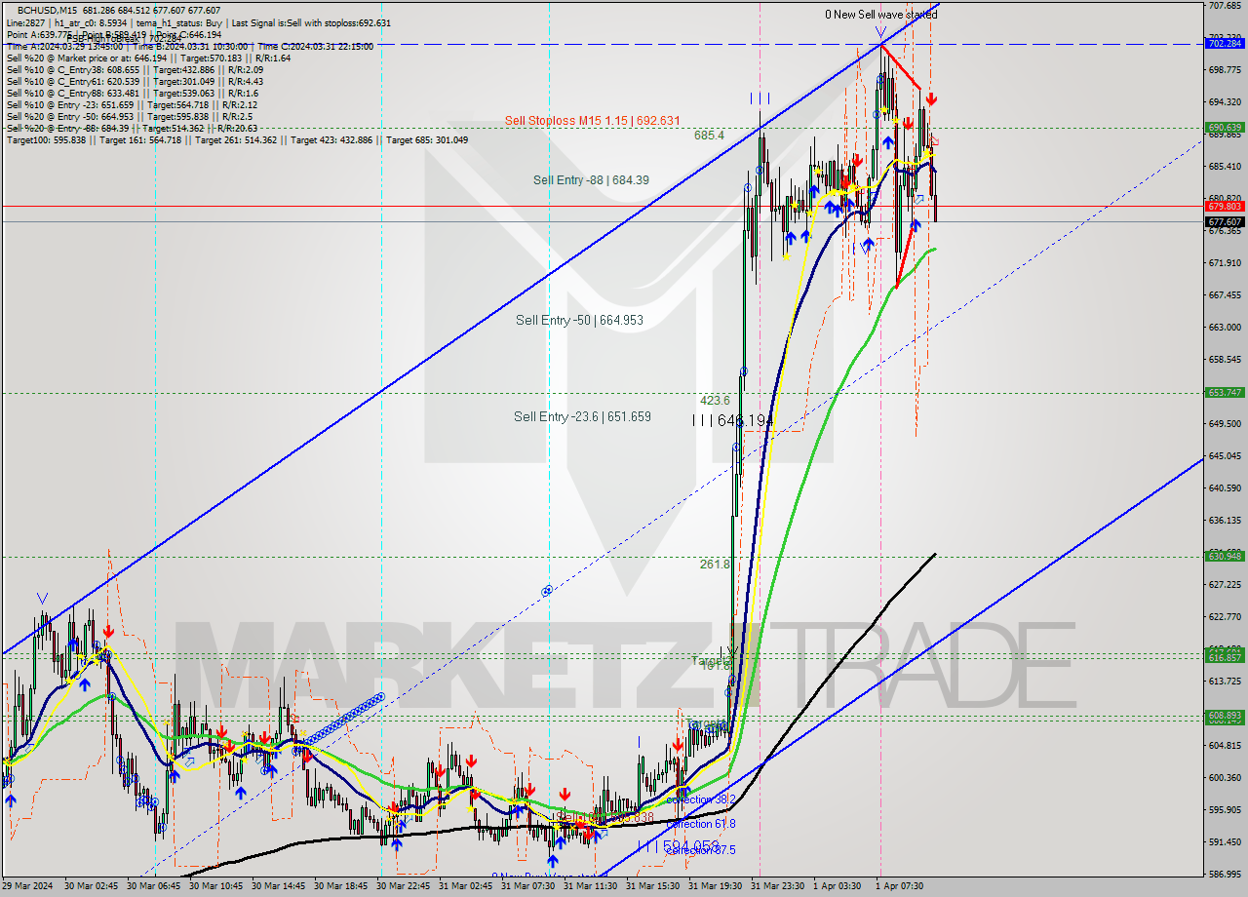Click the highlighted 690.639 price tag

[1225, 127]
